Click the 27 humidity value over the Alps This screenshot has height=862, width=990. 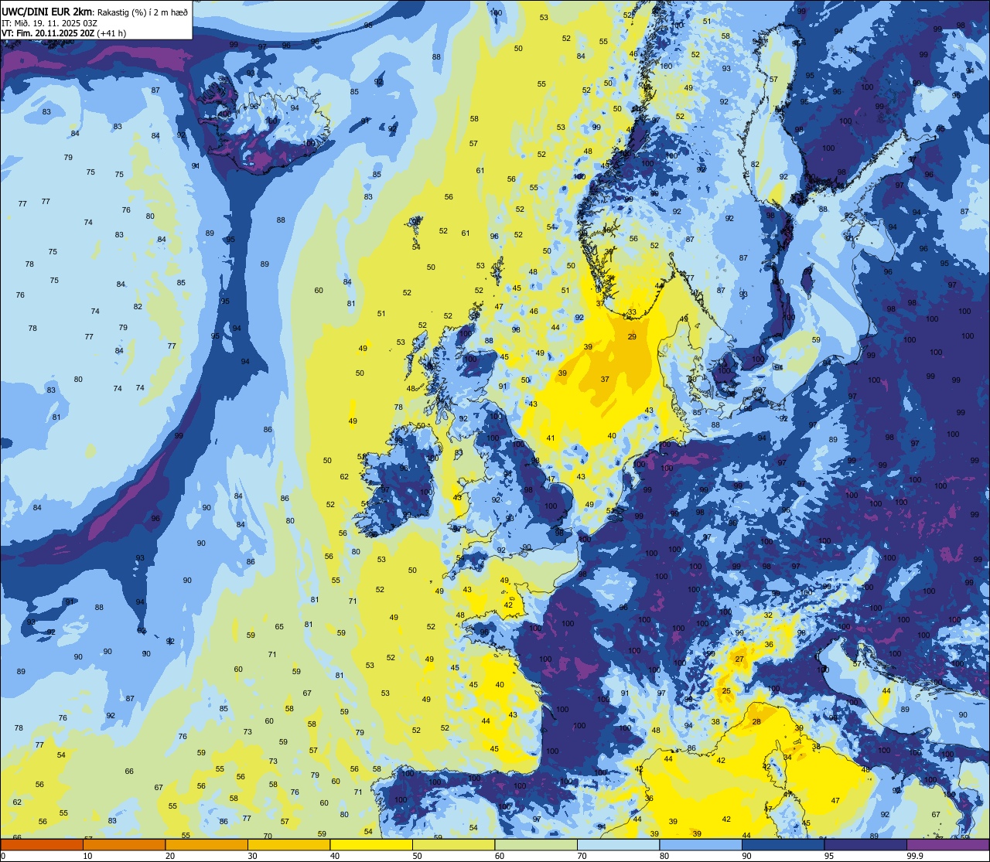coord(739,659)
